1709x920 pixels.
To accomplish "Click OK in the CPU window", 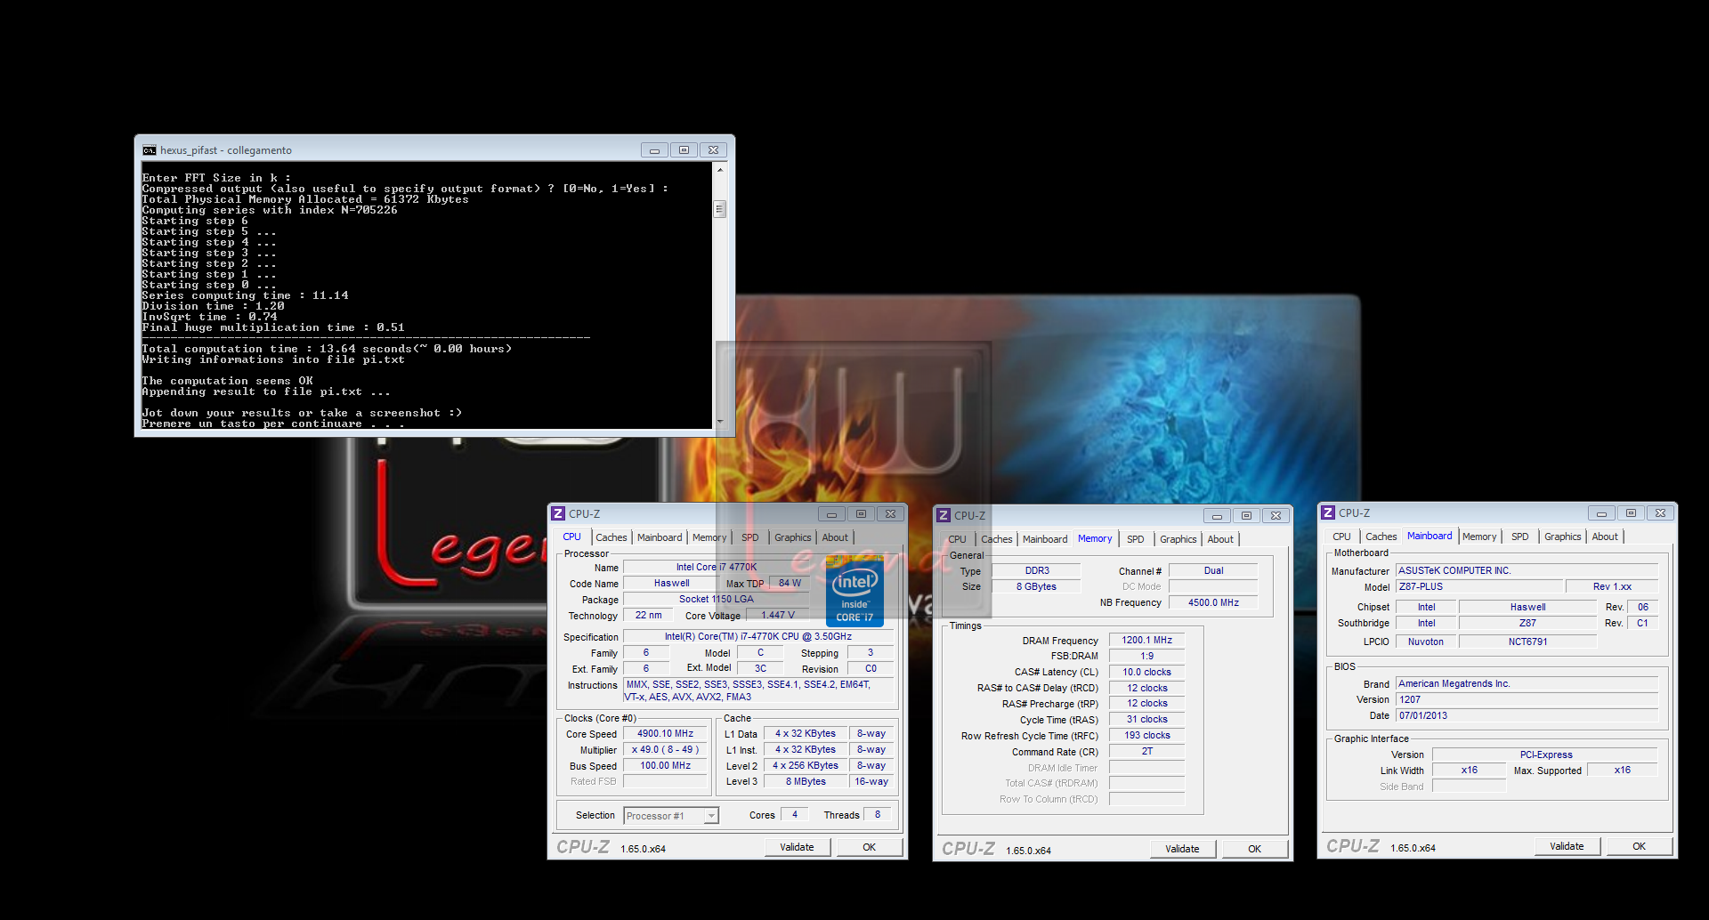I will click(x=870, y=847).
